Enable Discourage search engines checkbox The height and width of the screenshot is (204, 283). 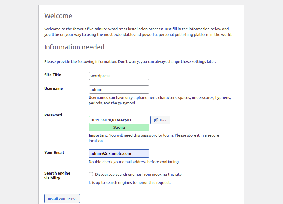(x=91, y=174)
